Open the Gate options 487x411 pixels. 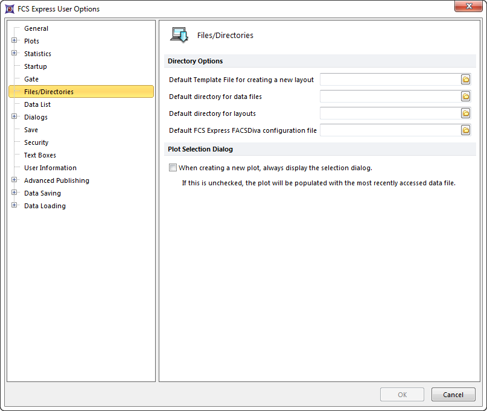coord(31,79)
